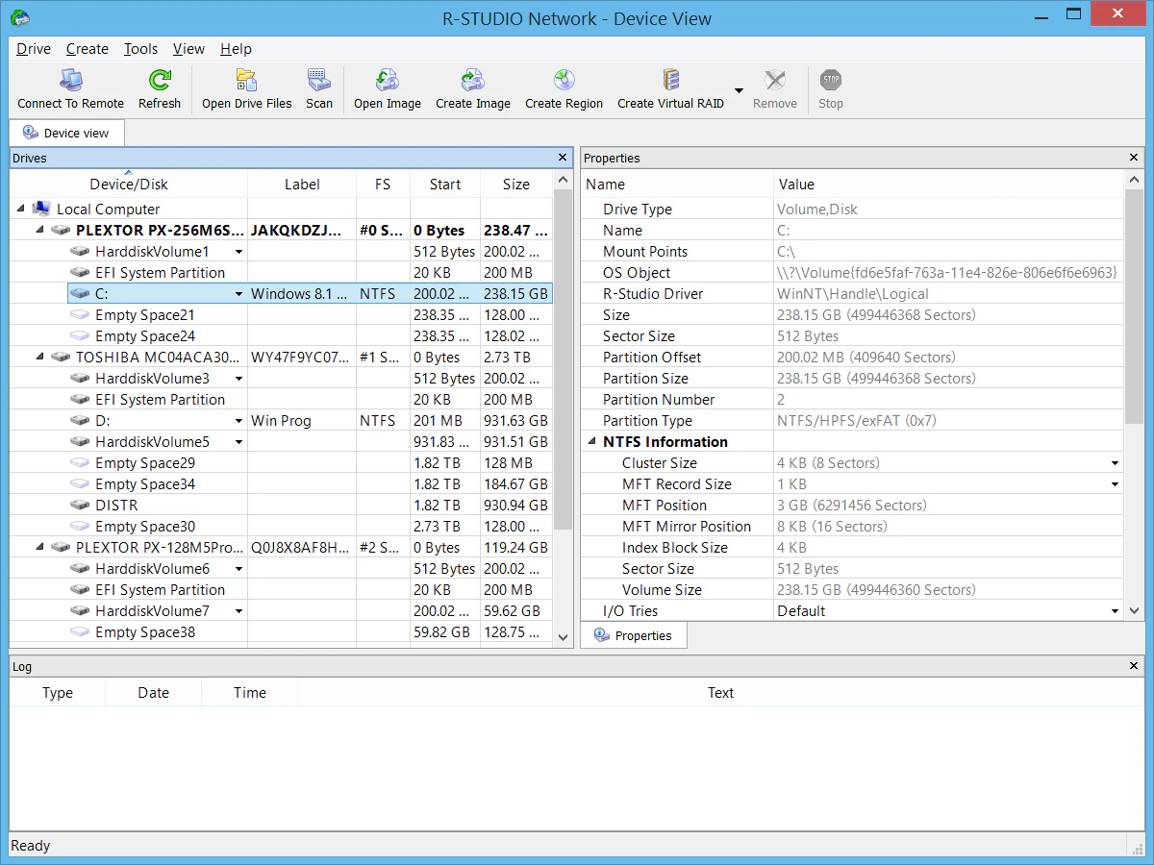Expand the Create Virtual RAID dropdown arrow
The height and width of the screenshot is (865, 1154).
(738, 88)
